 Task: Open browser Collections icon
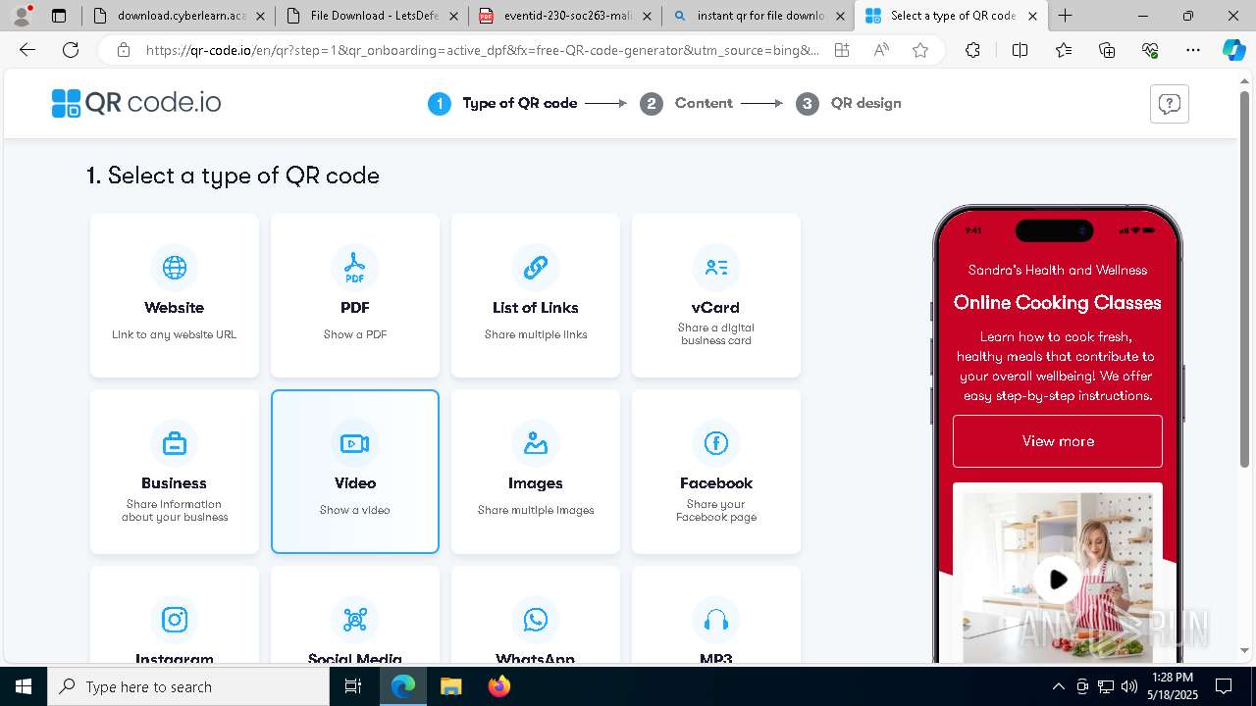coord(1107,50)
